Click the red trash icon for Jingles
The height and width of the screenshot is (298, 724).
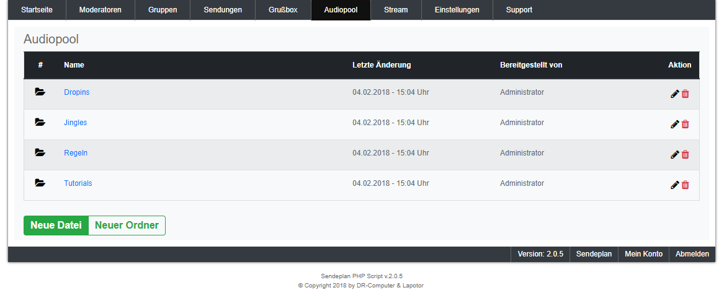(686, 125)
